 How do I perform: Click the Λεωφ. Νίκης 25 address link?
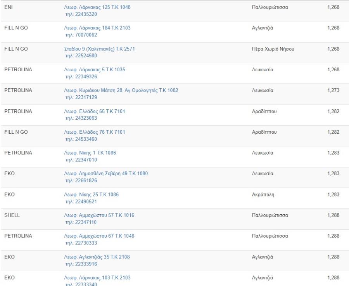point(91,195)
